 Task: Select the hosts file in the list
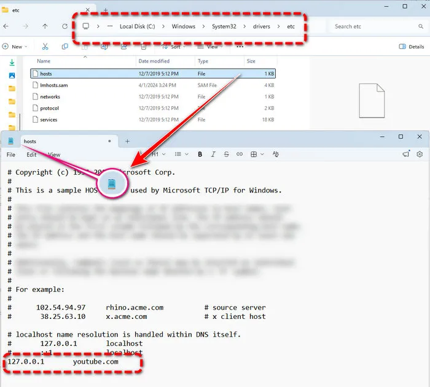click(x=46, y=74)
